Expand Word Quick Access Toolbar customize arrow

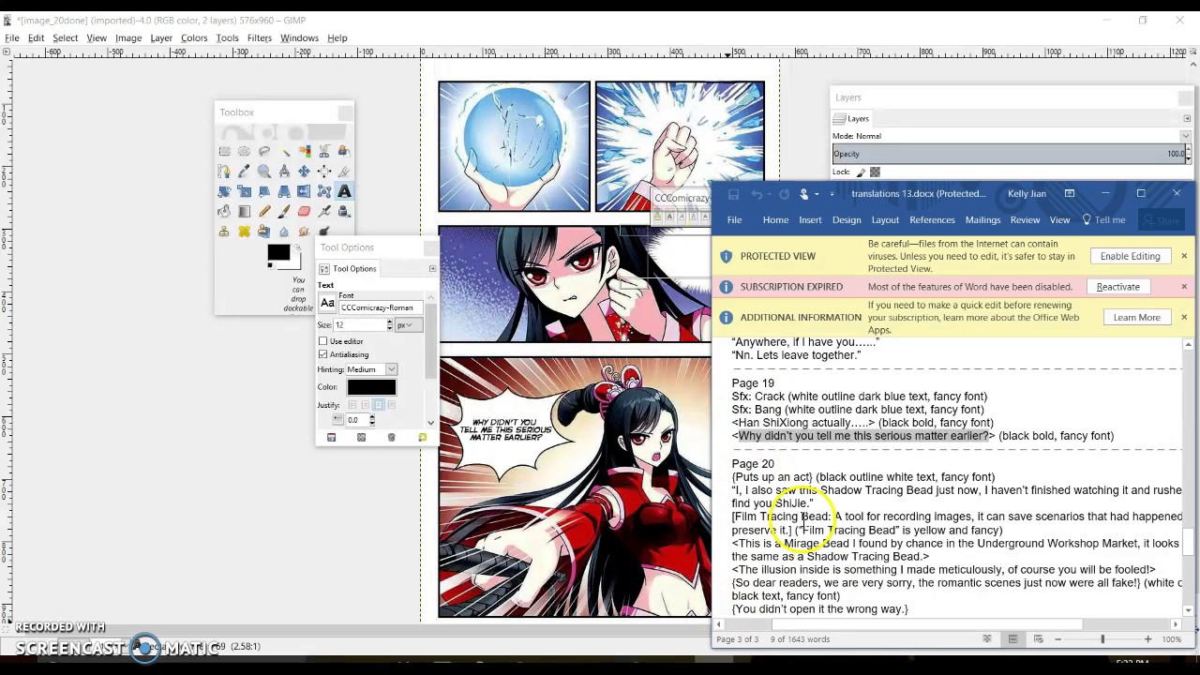coord(832,194)
